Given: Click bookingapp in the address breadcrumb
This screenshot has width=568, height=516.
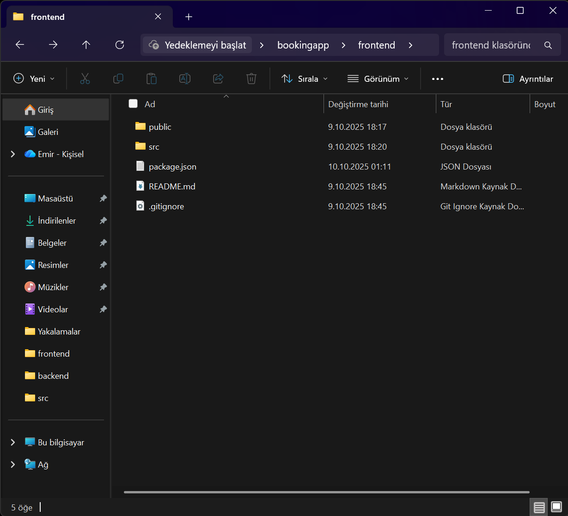Looking at the screenshot, I should [303, 45].
